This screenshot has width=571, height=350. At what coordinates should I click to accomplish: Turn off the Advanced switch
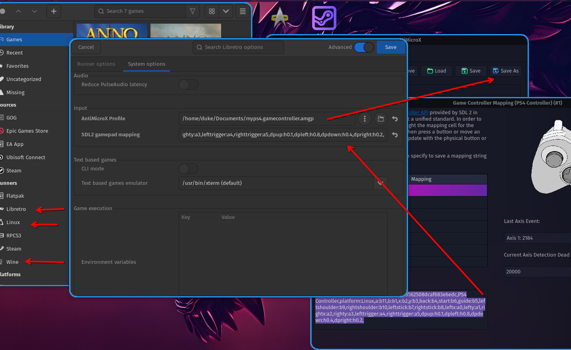tap(364, 47)
